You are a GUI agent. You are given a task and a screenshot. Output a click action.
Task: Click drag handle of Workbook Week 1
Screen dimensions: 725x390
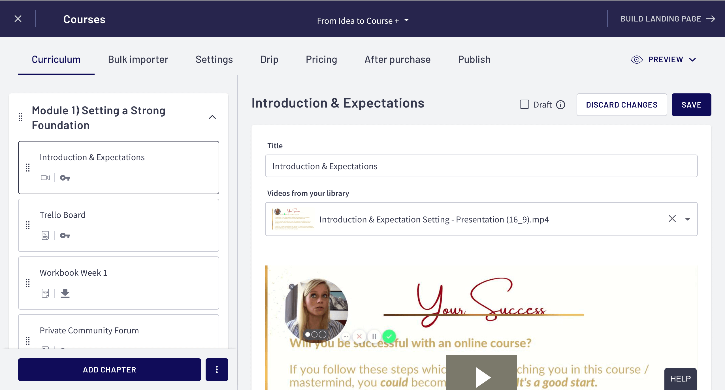(x=28, y=283)
